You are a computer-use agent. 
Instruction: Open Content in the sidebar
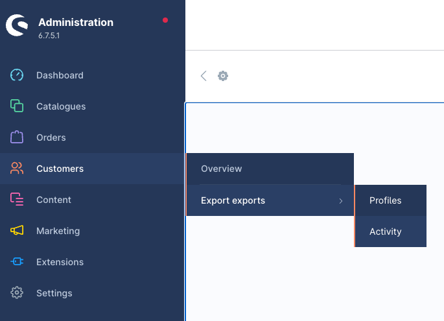(92, 200)
